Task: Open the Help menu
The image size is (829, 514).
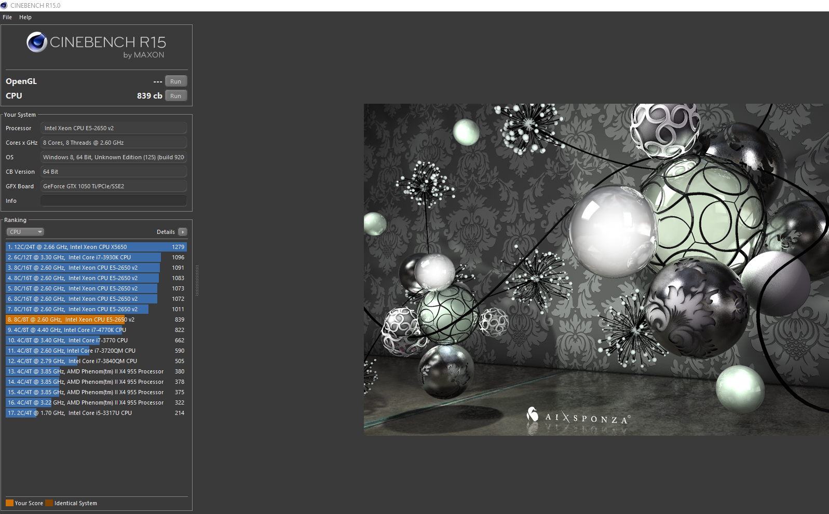Action: (x=25, y=17)
